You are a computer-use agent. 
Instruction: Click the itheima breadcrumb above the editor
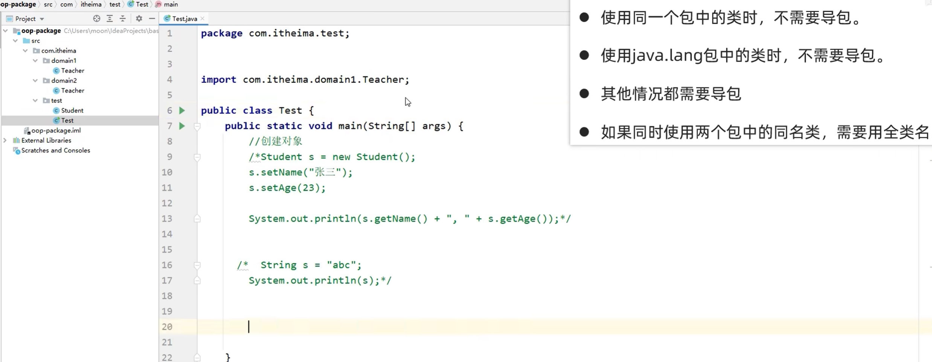(91, 4)
